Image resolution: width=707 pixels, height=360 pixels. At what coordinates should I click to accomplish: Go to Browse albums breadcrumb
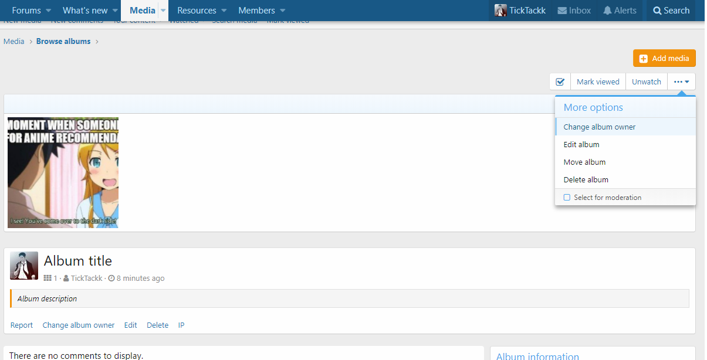tap(63, 42)
